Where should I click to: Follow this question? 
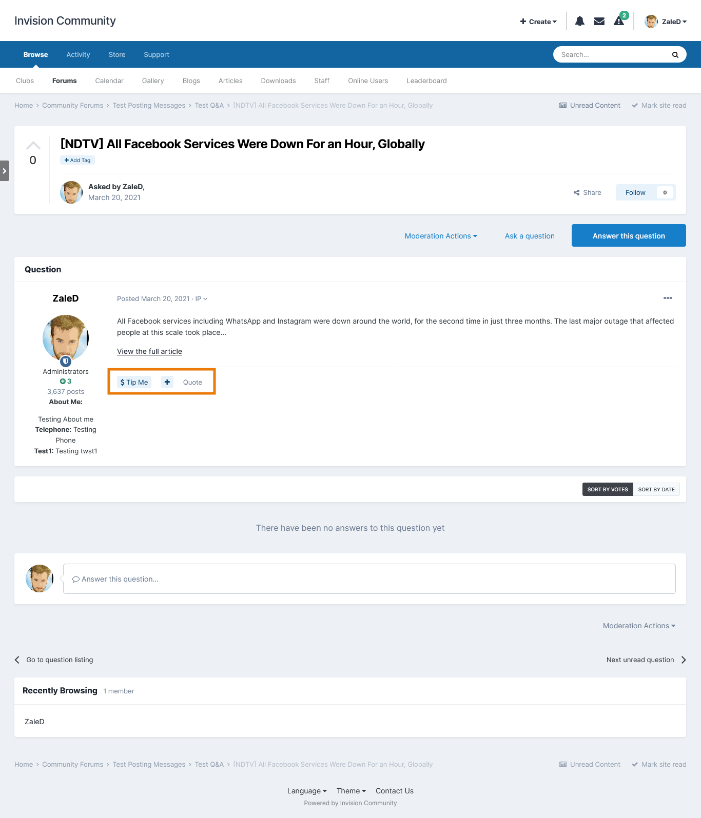(635, 192)
